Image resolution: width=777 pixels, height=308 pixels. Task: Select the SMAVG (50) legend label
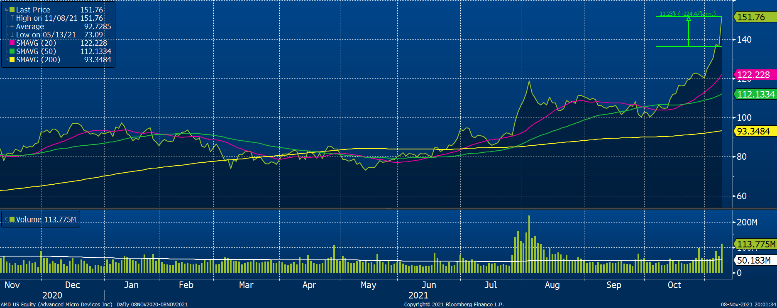pyautogui.click(x=36, y=51)
